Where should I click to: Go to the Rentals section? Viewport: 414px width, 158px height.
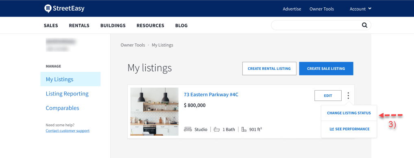pyautogui.click(x=79, y=26)
